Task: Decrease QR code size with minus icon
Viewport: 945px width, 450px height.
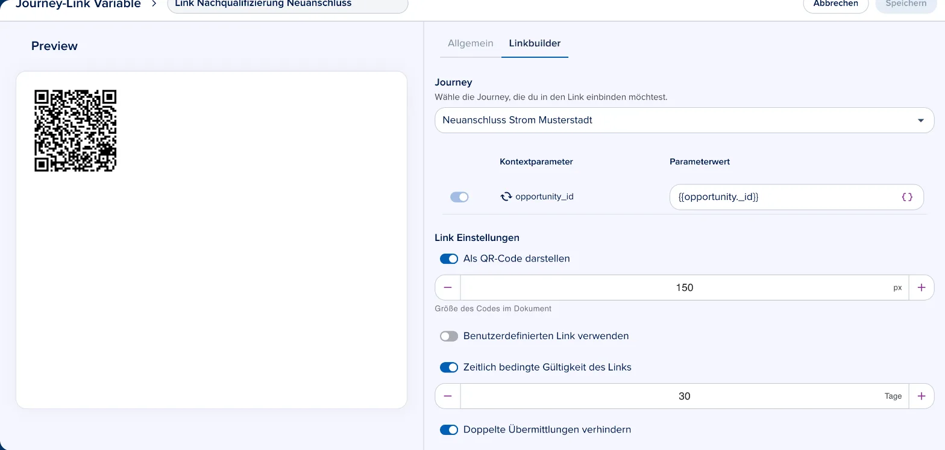Action: [448, 288]
